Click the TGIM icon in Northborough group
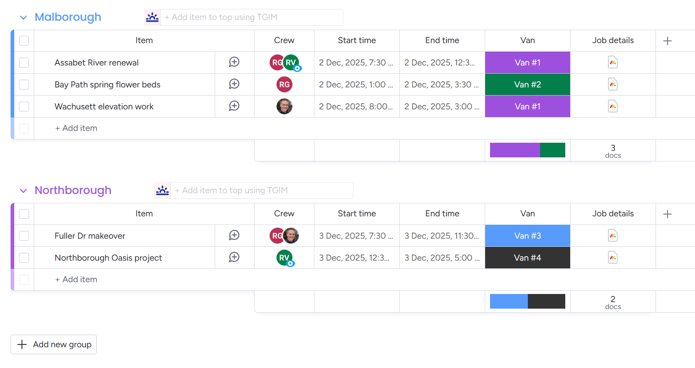The height and width of the screenshot is (368, 695). (163, 190)
